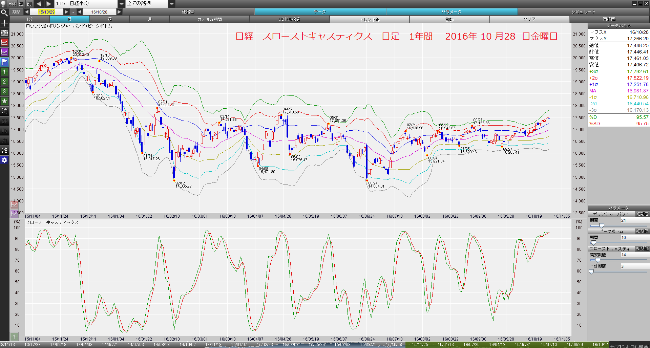
Task: Collapse the パラメータ panel header
Action: [619, 208]
